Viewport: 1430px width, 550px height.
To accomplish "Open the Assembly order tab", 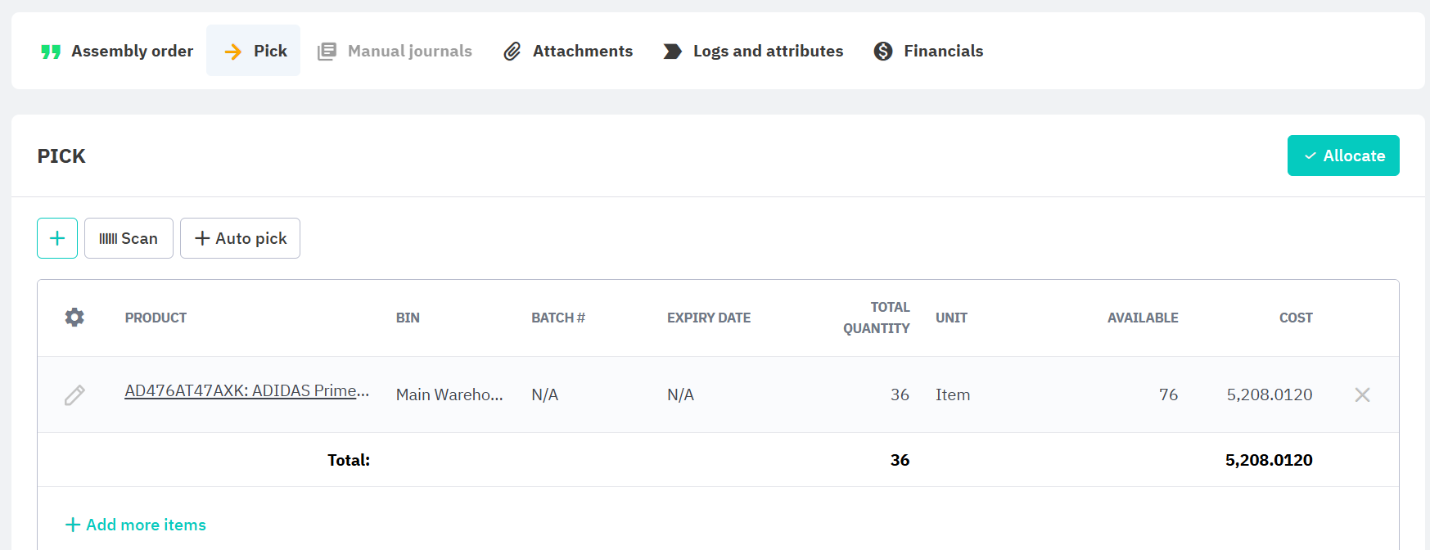I will [117, 51].
